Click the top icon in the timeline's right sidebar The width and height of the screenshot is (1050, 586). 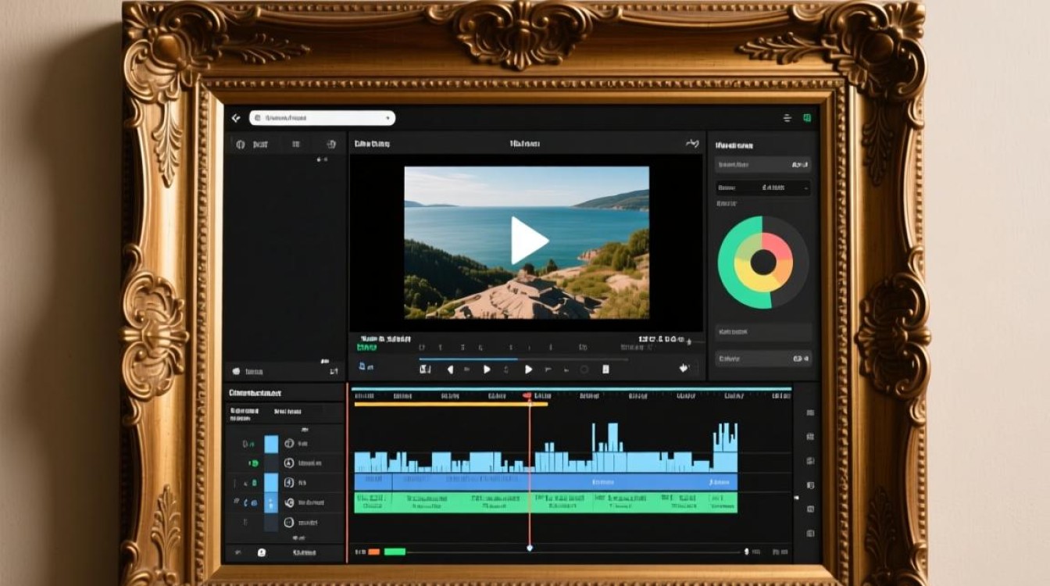click(810, 413)
